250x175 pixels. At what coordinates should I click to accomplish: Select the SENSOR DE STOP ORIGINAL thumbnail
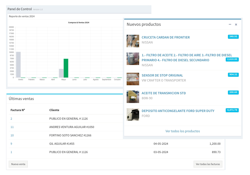tap(133, 79)
